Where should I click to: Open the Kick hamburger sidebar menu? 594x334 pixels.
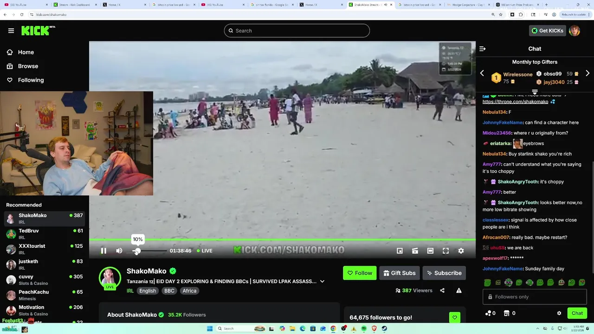coord(11,31)
